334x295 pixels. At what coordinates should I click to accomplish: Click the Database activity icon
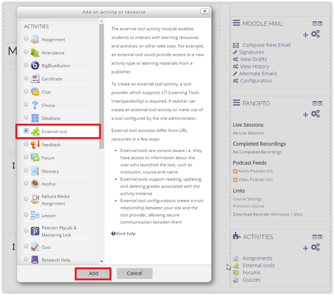pos(35,118)
